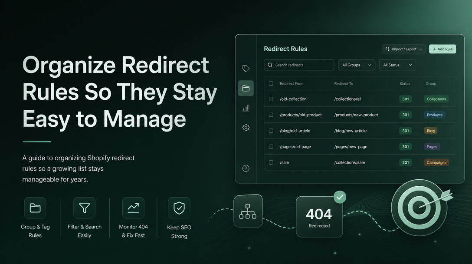Image resolution: width=472 pixels, height=264 pixels.
Task: Click the /old-collection path
Action: pos(293,99)
